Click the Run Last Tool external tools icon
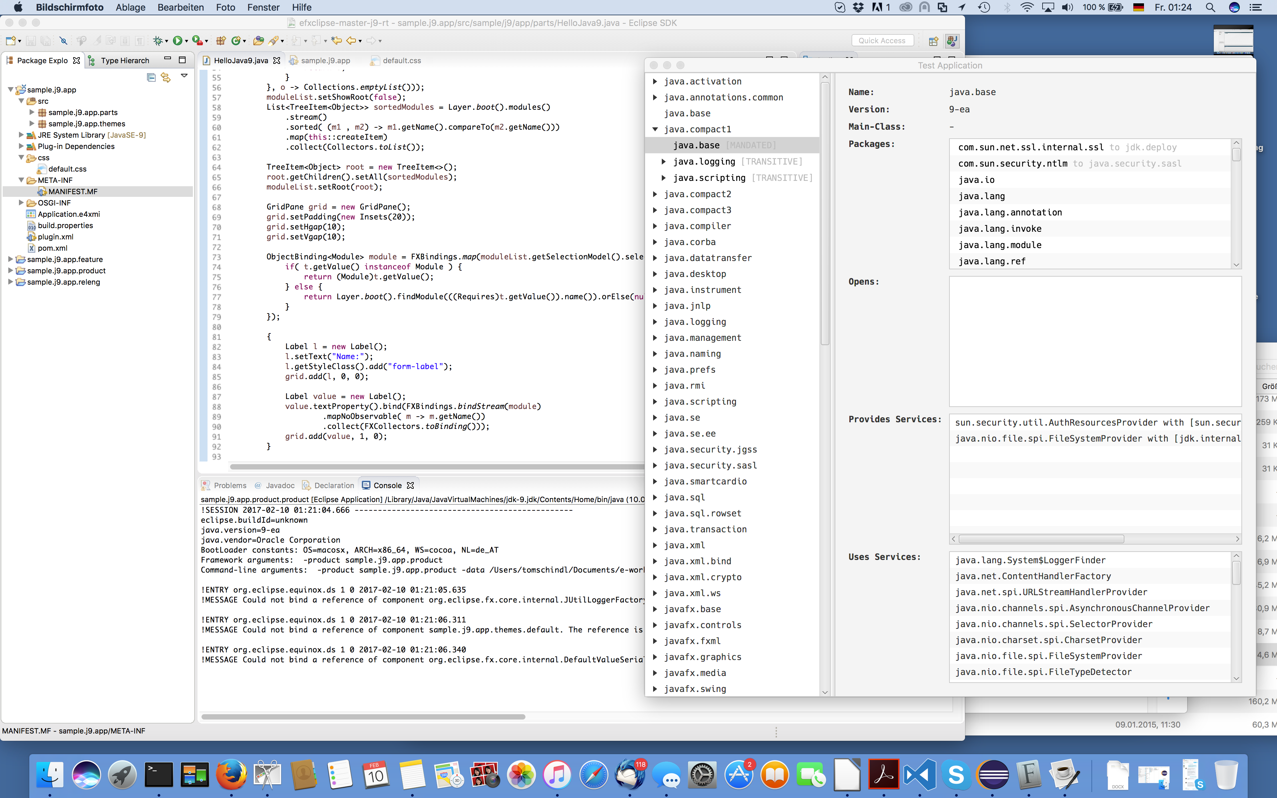 197,41
